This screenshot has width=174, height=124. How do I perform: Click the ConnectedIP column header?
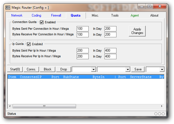[31, 77]
